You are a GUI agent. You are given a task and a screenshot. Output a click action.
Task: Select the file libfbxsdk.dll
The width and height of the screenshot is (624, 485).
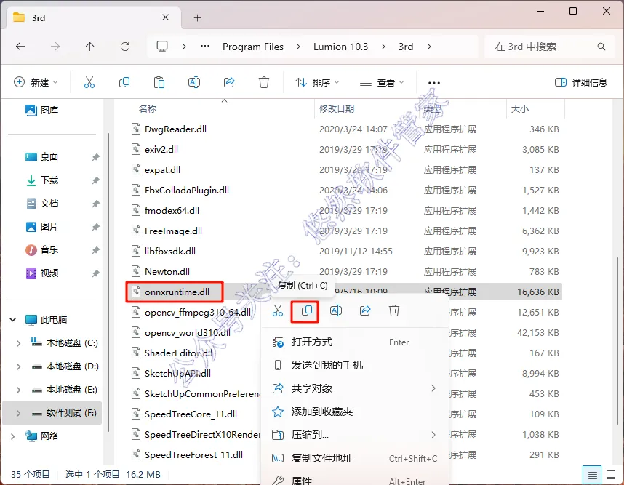click(170, 251)
